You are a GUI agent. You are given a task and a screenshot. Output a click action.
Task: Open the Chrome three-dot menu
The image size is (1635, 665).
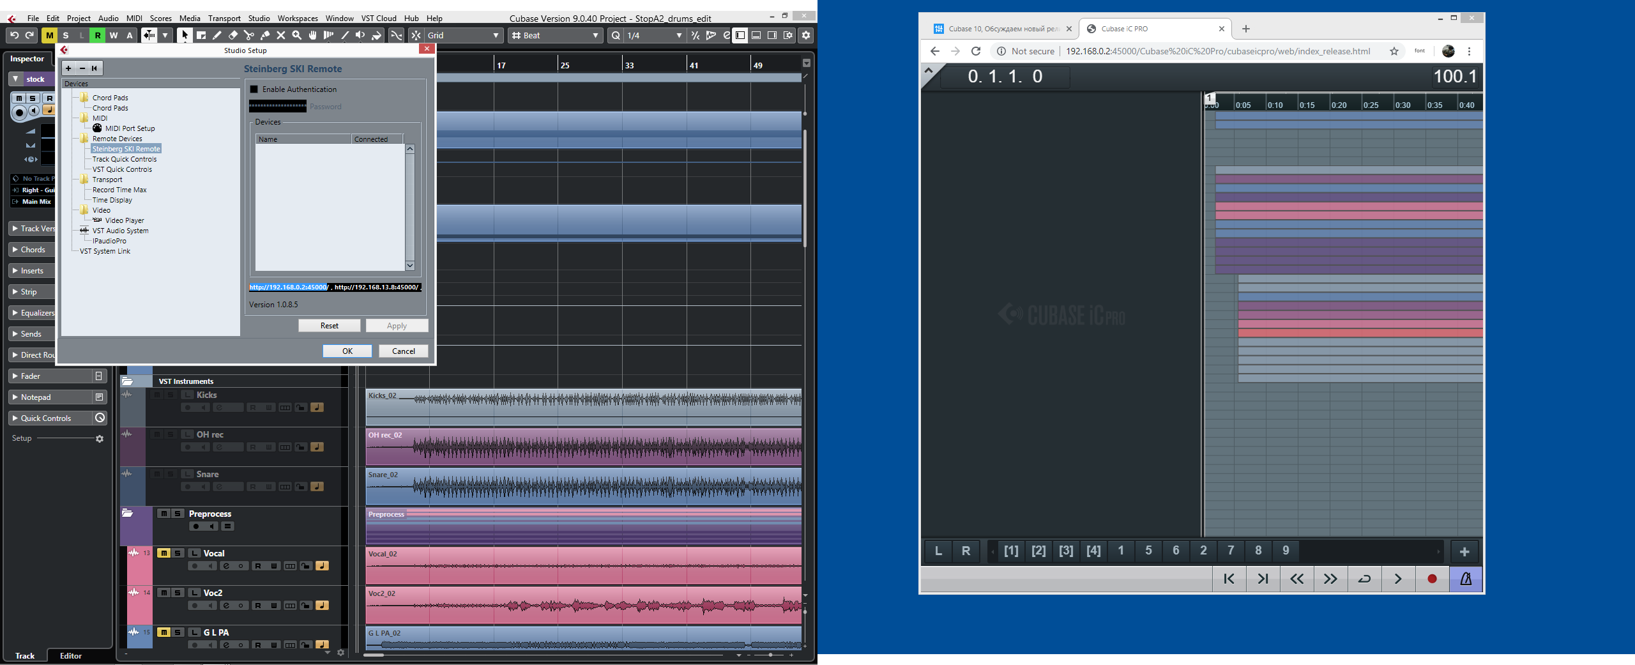pos(1469,51)
